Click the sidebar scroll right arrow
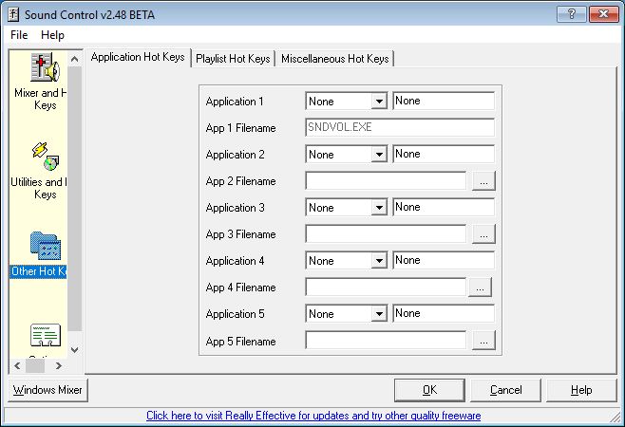The image size is (625, 427). (59, 365)
